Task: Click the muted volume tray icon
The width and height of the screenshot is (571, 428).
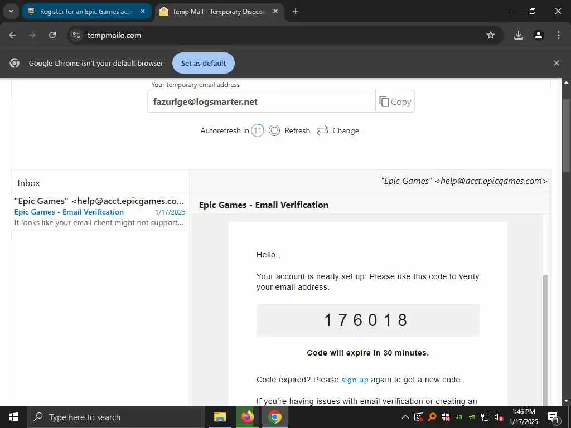Action: 499,417
